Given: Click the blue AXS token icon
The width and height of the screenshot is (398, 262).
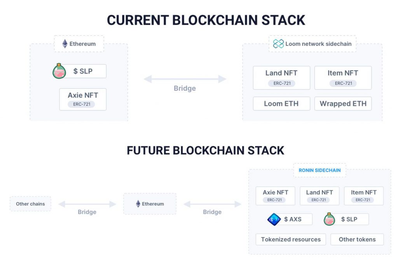Looking at the screenshot, I should 274,219.
